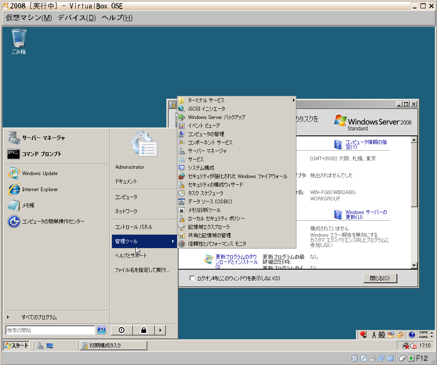The height and width of the screenshot is (365, 437).
Task: Launch Internet Explorer from the Start menu
Action: [57, 189]
